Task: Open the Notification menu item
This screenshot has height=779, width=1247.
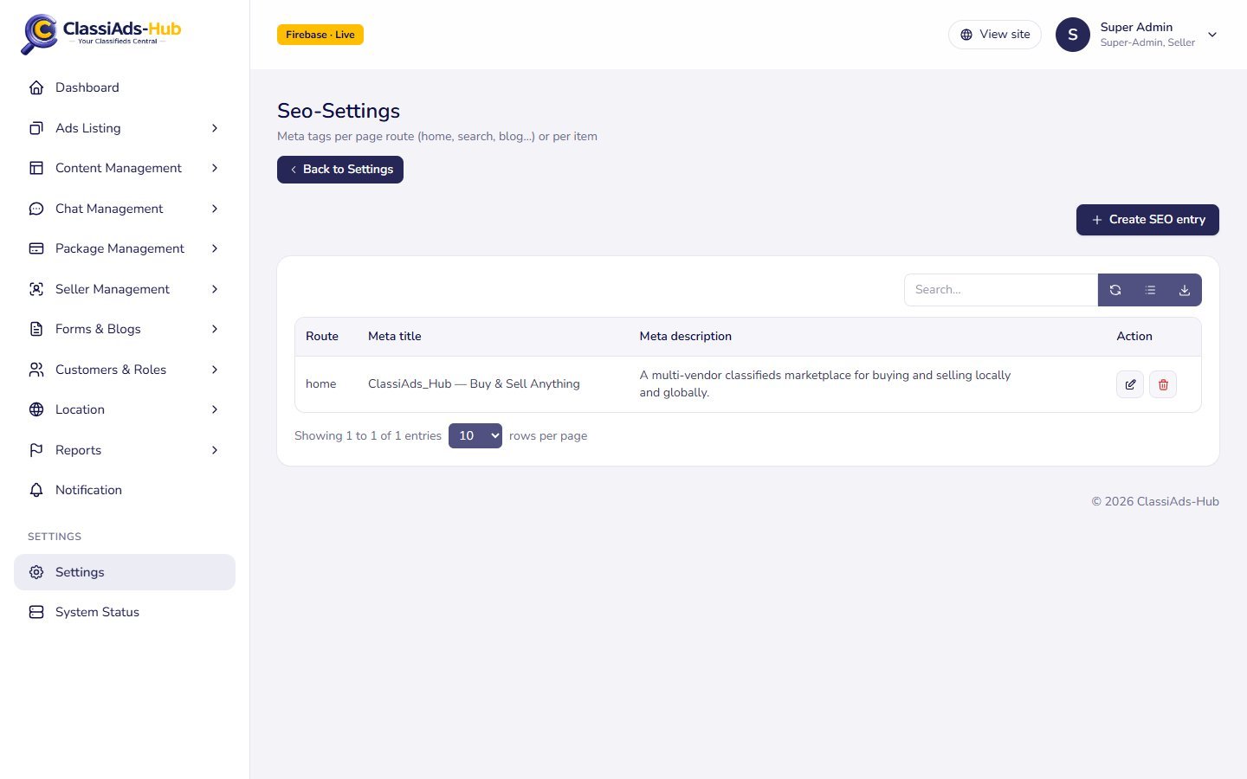Action: 125,490
